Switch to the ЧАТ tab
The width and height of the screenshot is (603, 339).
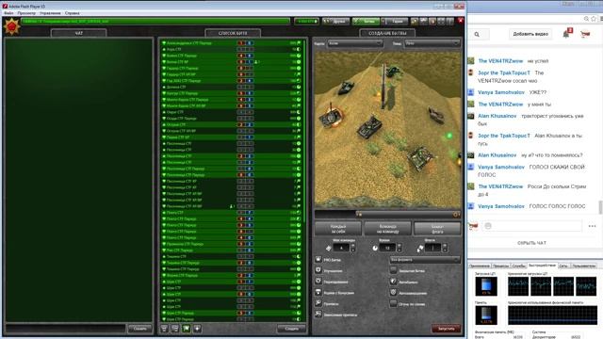point(79,34)
